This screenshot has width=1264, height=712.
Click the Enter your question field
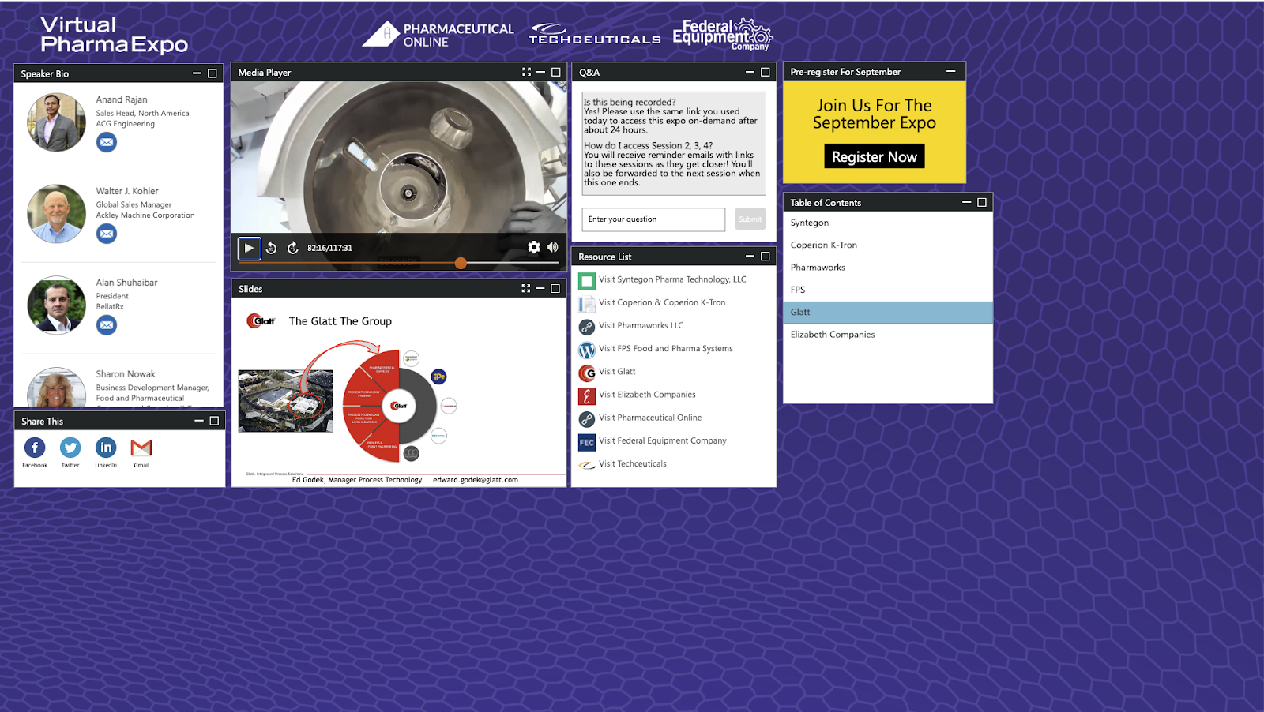(x=653, y=219)
